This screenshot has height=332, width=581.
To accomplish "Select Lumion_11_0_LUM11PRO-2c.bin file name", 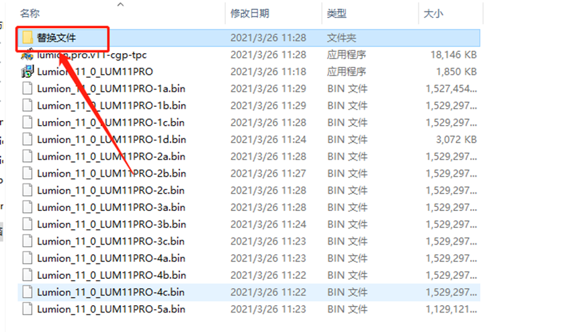I will click(x=111, y=190).
